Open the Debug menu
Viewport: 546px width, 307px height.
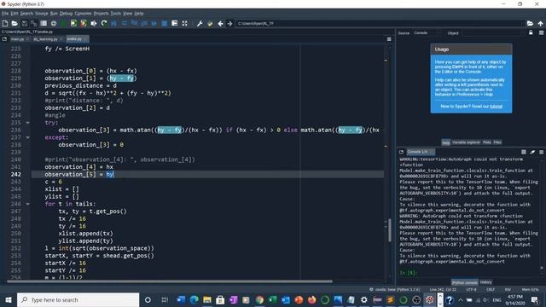point(66,14)
